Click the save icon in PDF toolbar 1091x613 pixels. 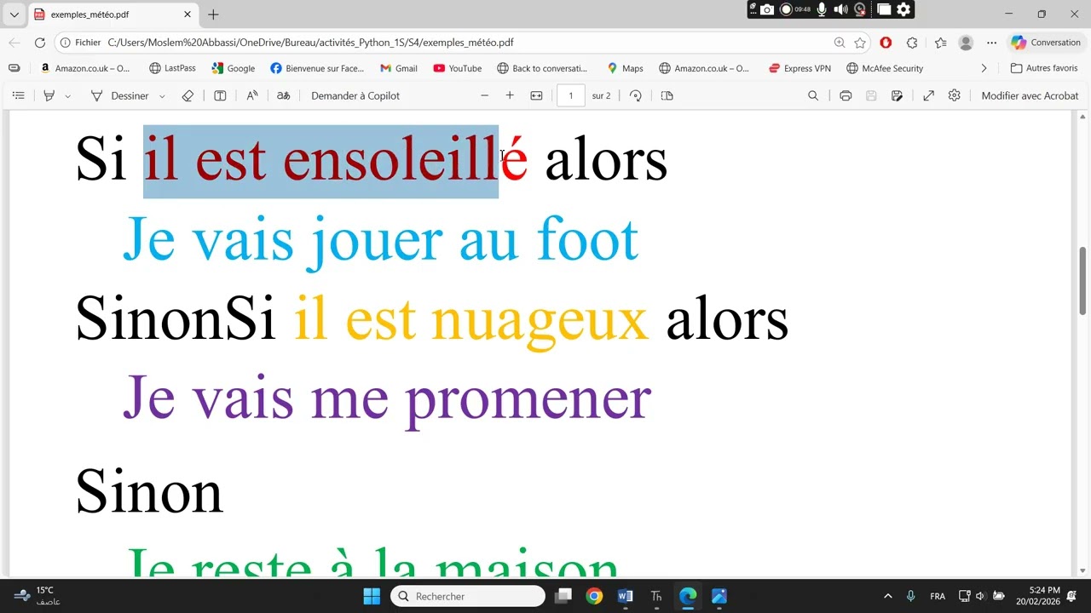(x=871, y=95)
